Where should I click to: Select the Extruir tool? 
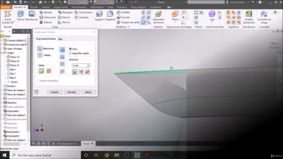pos(21,16)
